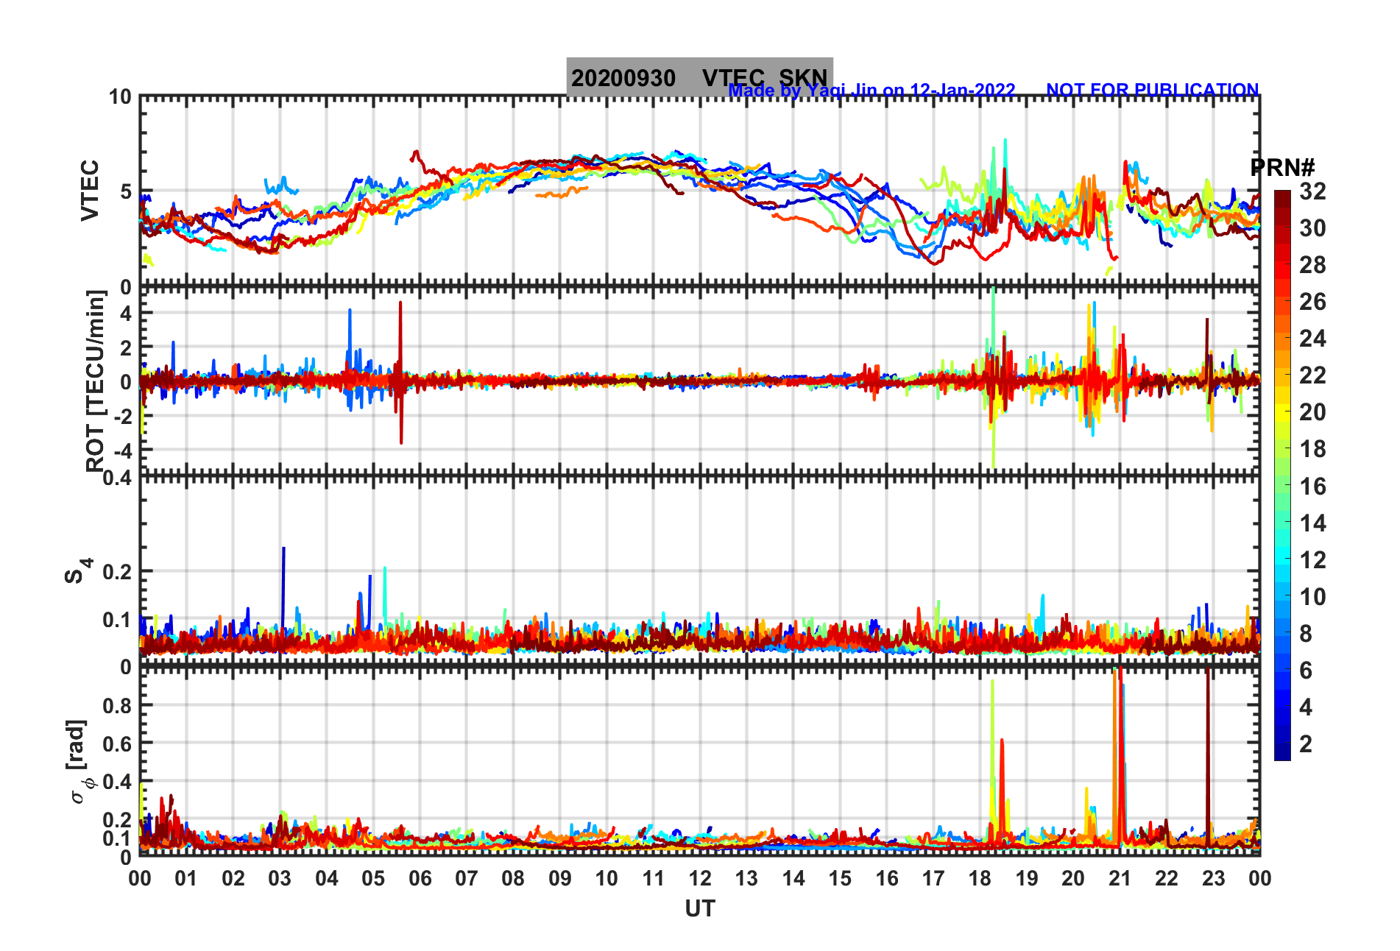Click the '20200930 VTEC SKN' plot title
The width and height of the screenshot is (1400, 951).
(699, 78)
